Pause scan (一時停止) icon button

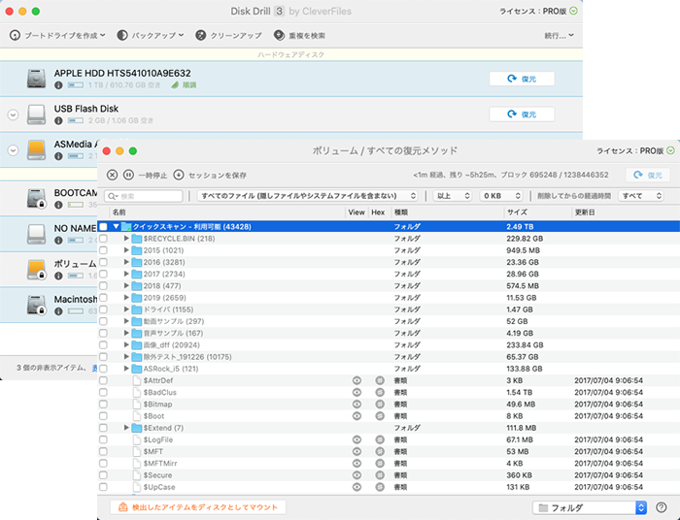(128, 175)
